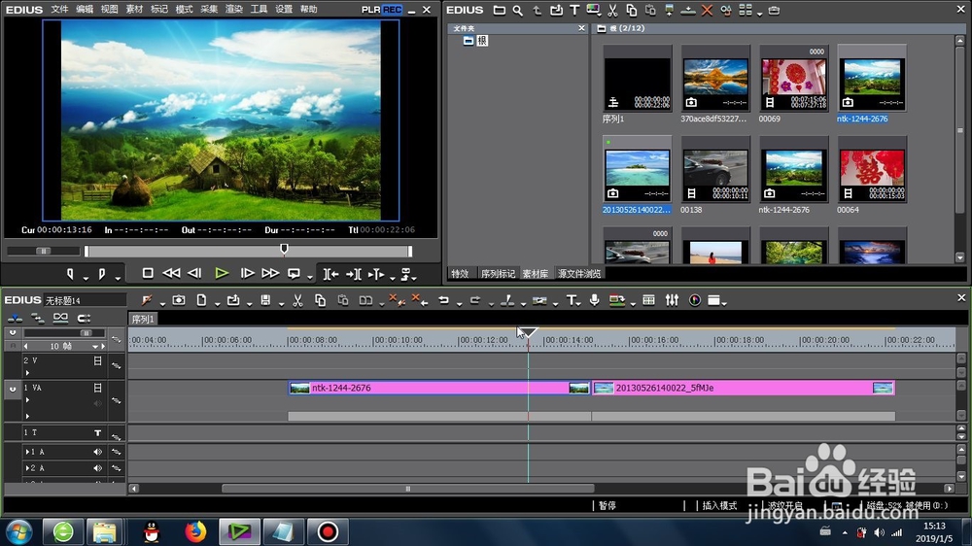Toggle title visibility T on 1 T track

point(97,432)
